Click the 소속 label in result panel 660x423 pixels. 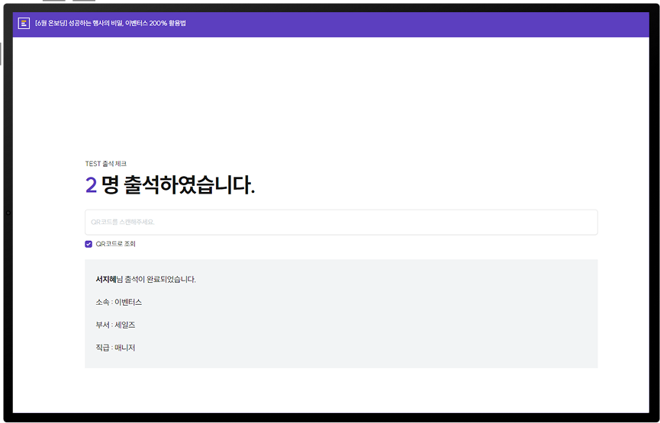102,303
